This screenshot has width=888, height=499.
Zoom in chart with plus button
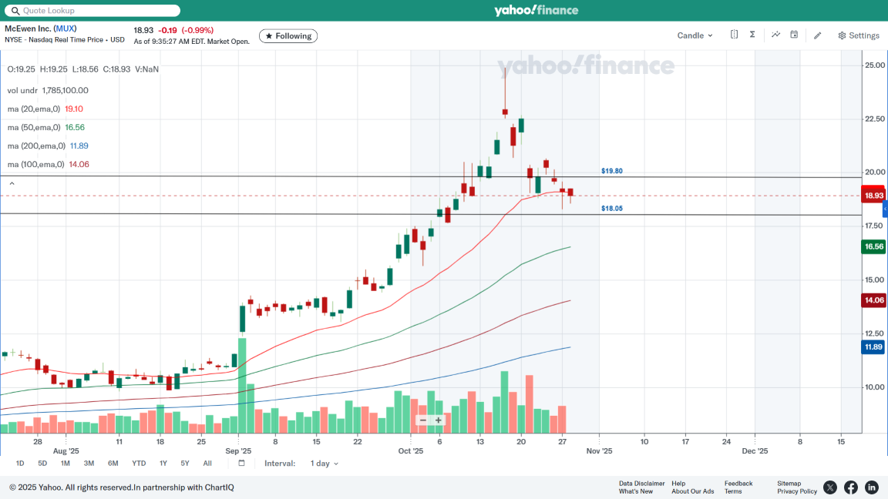point(439,420)
